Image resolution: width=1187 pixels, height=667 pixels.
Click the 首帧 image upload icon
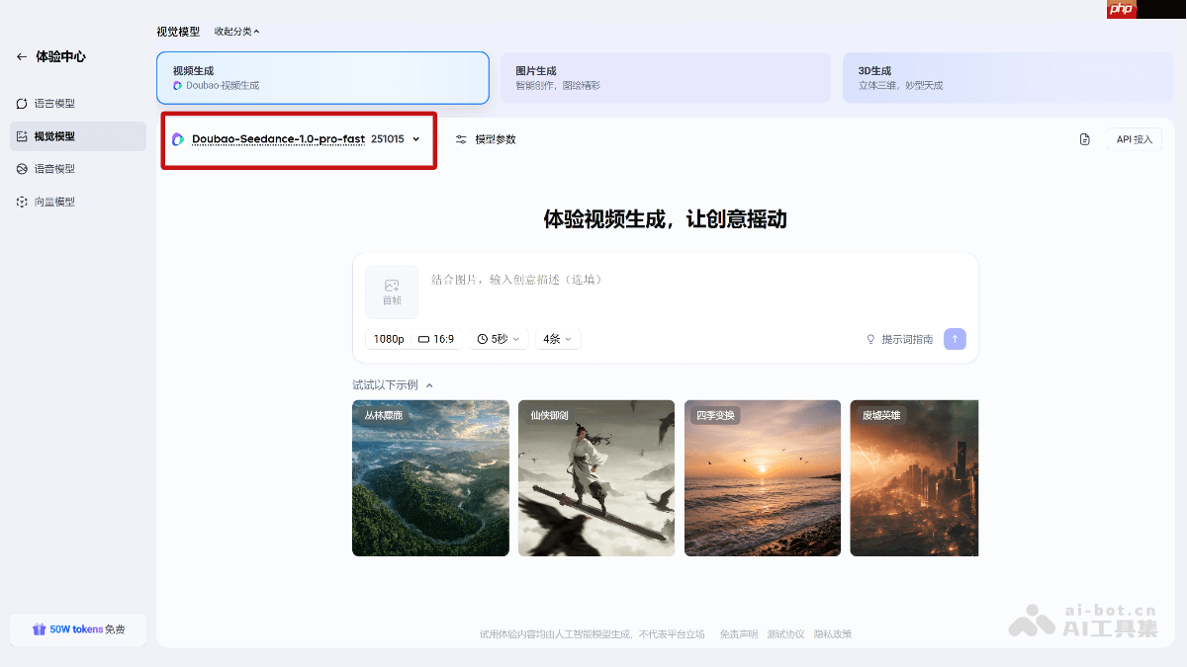pyautogui.click(x=391, y=292)
